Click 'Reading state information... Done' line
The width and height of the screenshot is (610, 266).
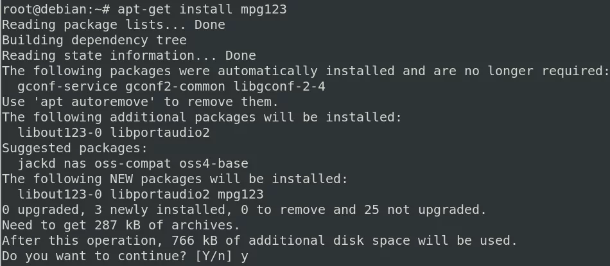[x=129, y=56]
